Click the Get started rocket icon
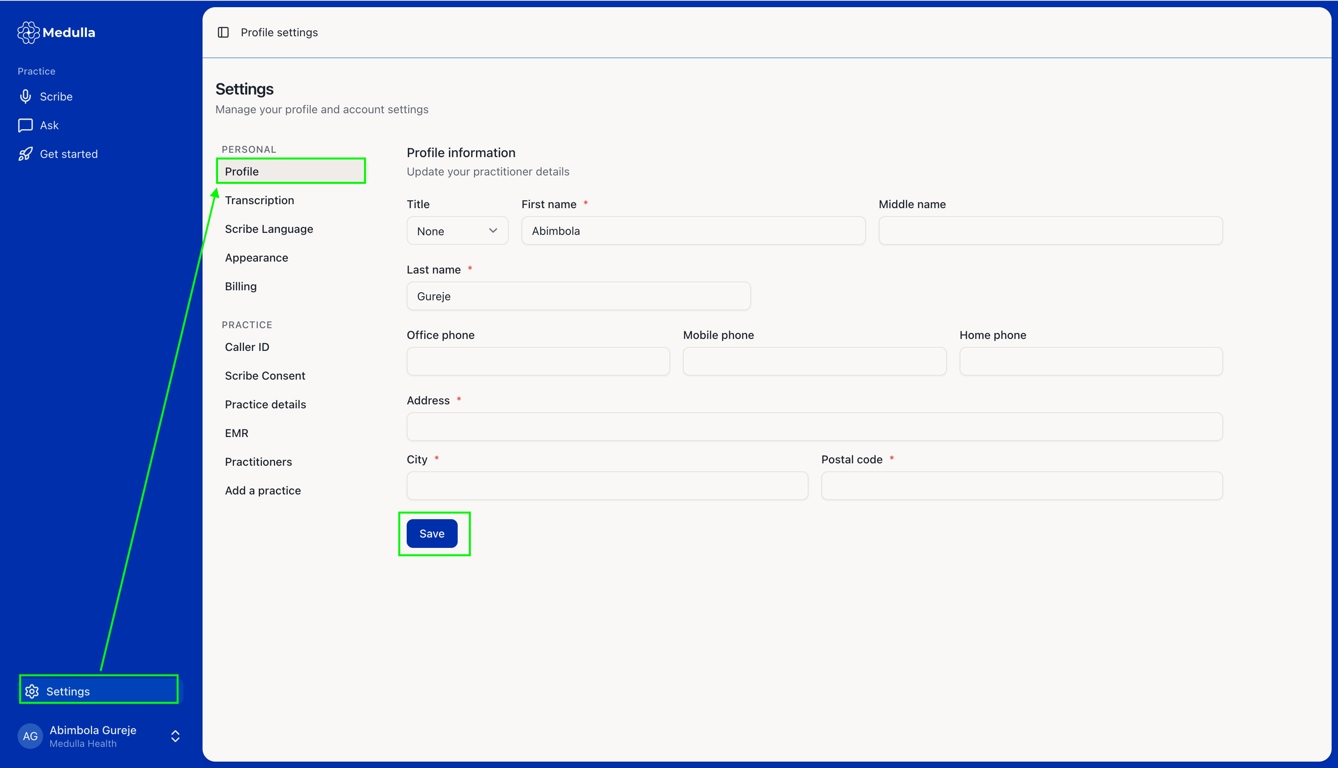 click(x=25, y=154)
